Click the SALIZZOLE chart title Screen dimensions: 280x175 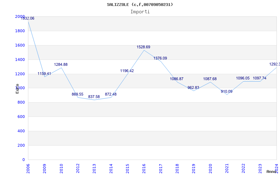point(140,5)
